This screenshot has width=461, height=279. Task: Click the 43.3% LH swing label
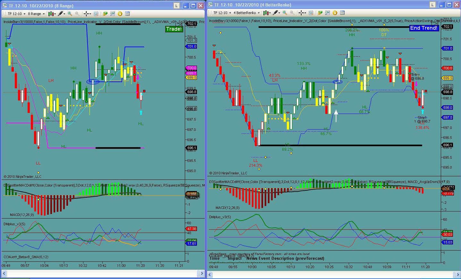[x=275, y=76]
